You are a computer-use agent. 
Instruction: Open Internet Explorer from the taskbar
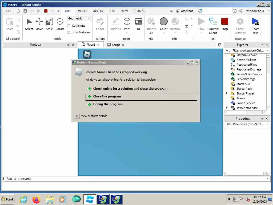(x=23, y=199)
